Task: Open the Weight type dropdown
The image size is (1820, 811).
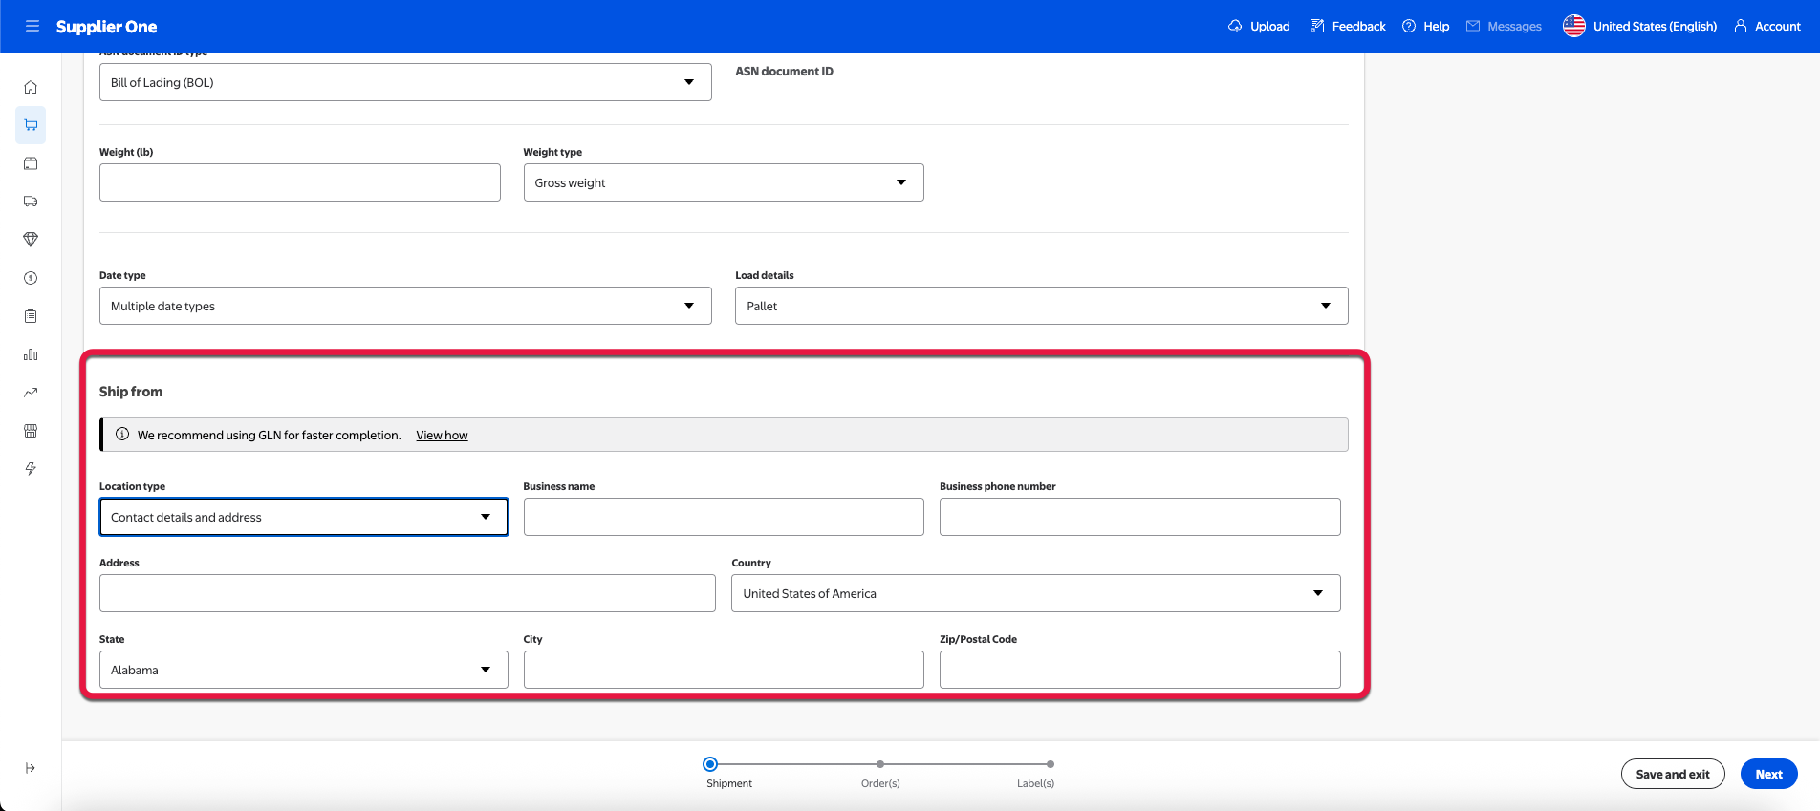Action: point(723,182)
